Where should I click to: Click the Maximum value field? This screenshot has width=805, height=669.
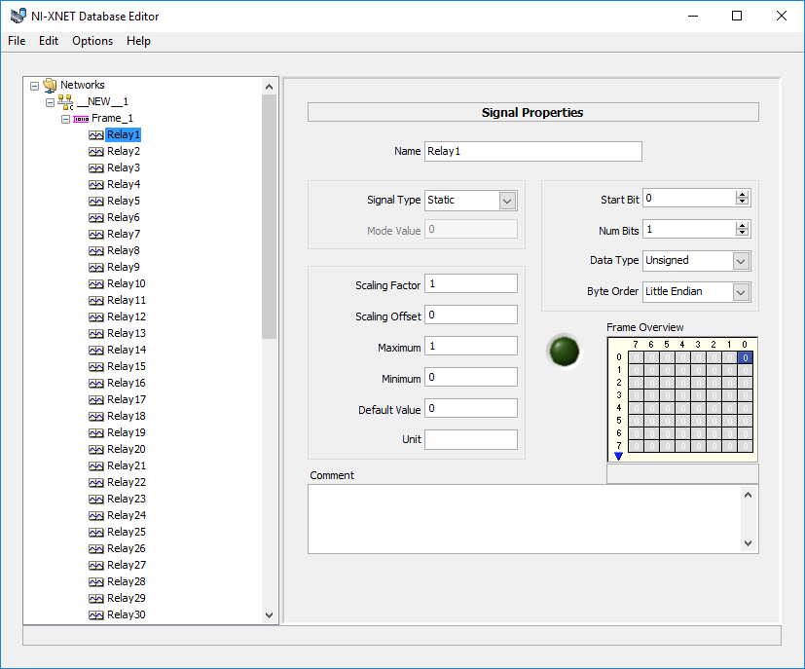coord(471,346)
